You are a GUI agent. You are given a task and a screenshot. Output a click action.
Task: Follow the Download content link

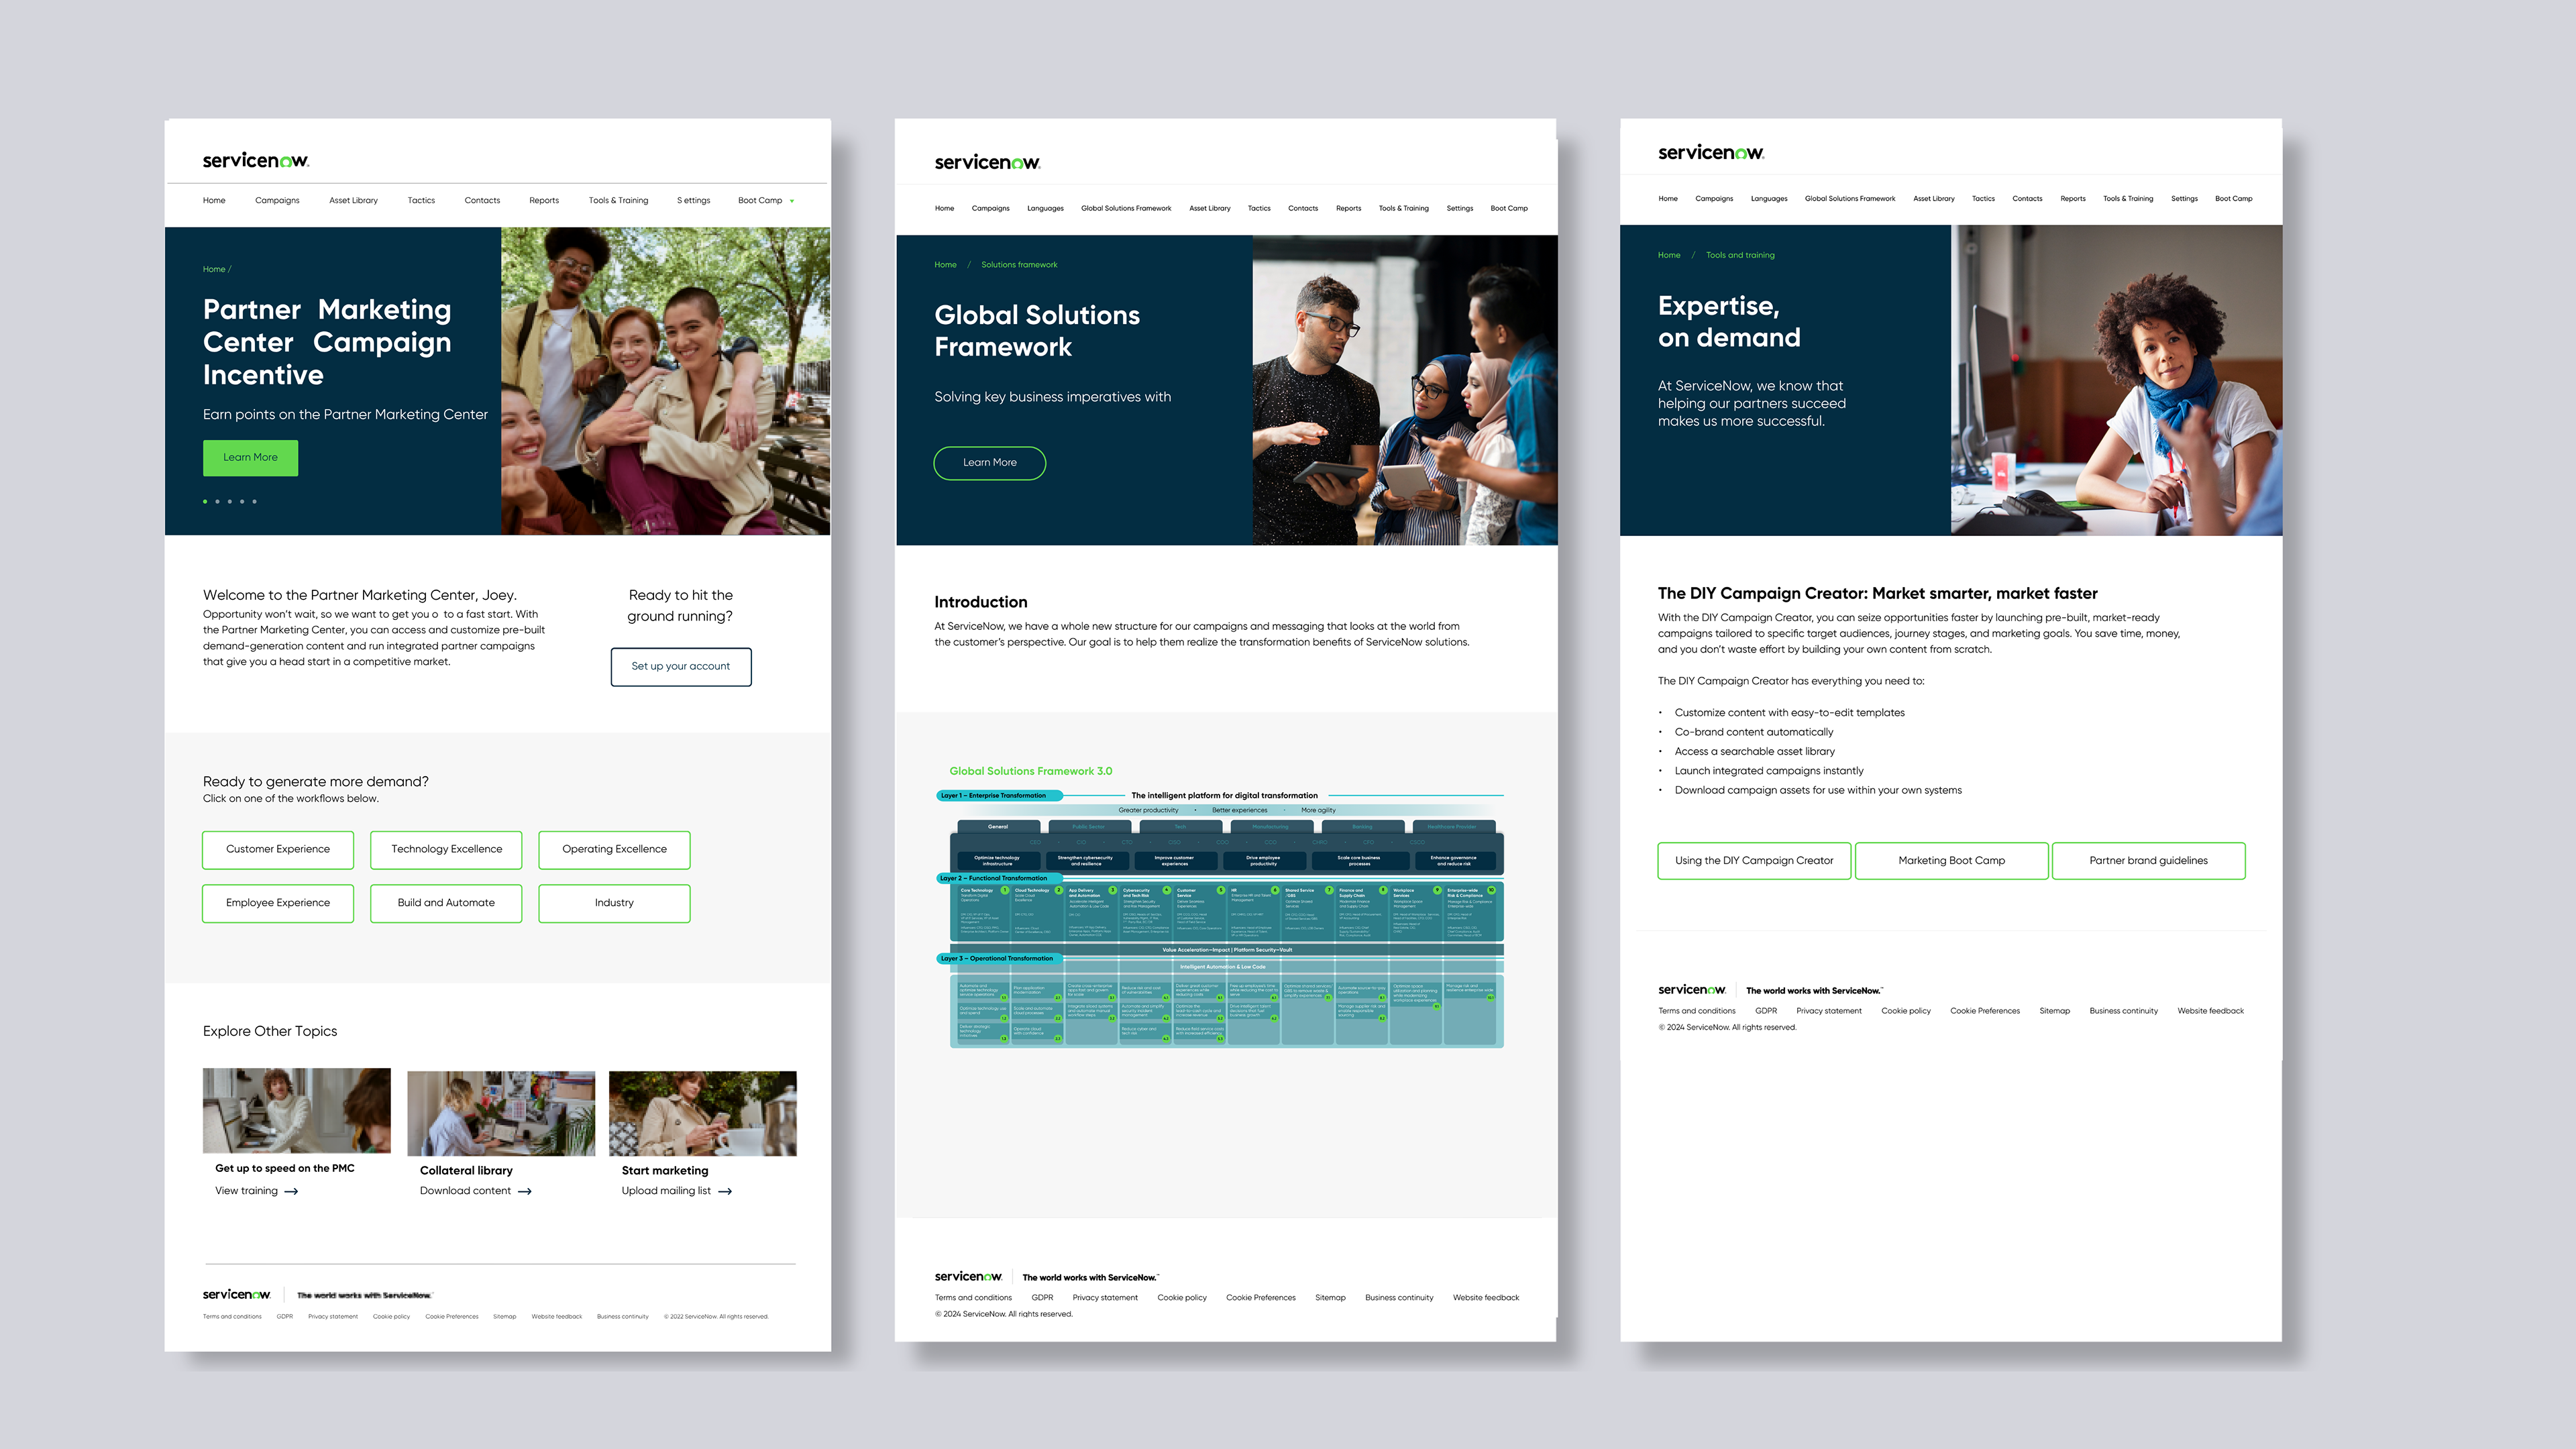click(465, 1191)
